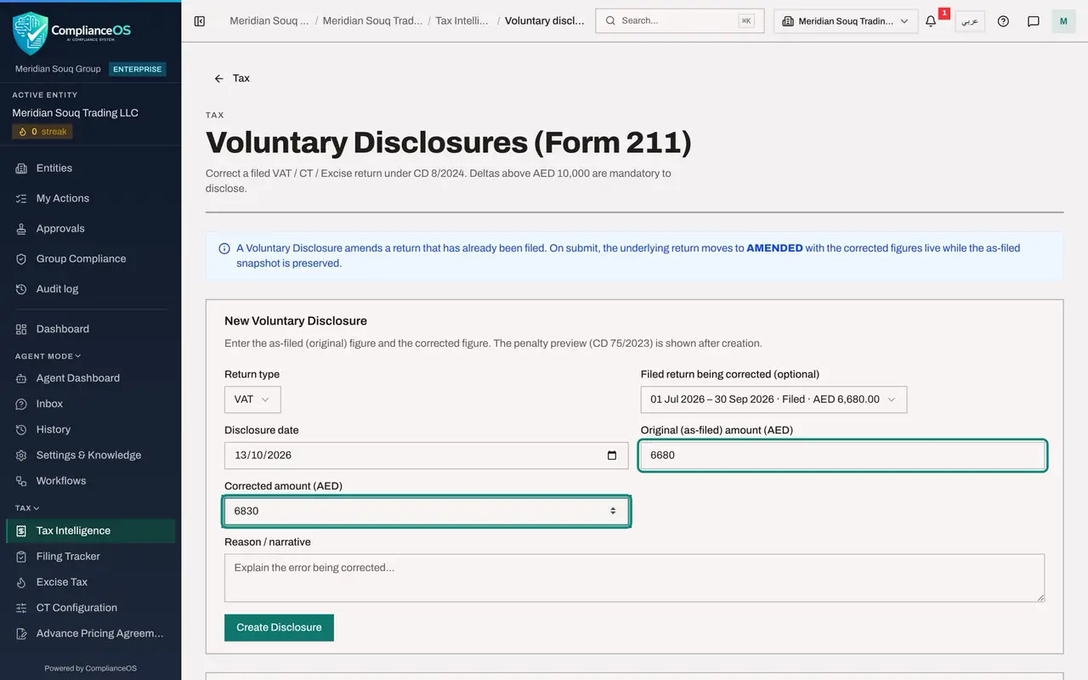This screenshot has width=1088, height=680.
Task: Click the Excise Tax flame icon
Action: click(21, 582)
